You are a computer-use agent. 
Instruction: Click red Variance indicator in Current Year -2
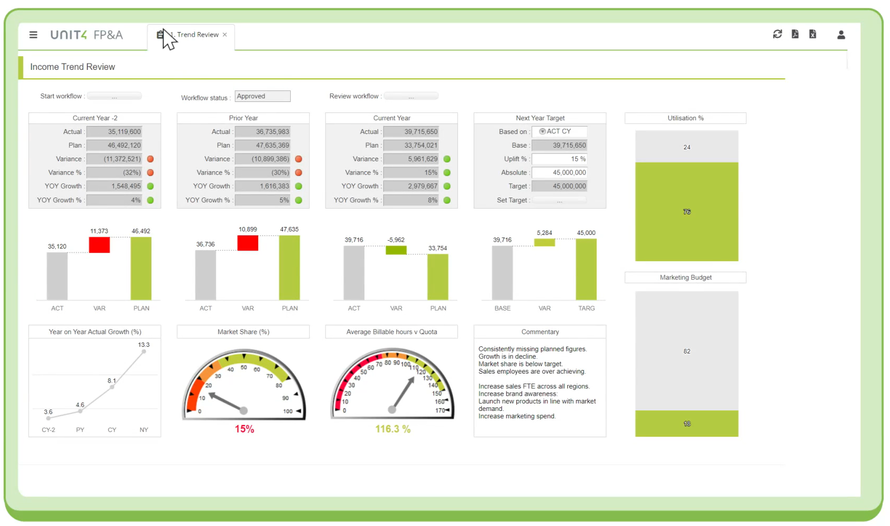150,159
